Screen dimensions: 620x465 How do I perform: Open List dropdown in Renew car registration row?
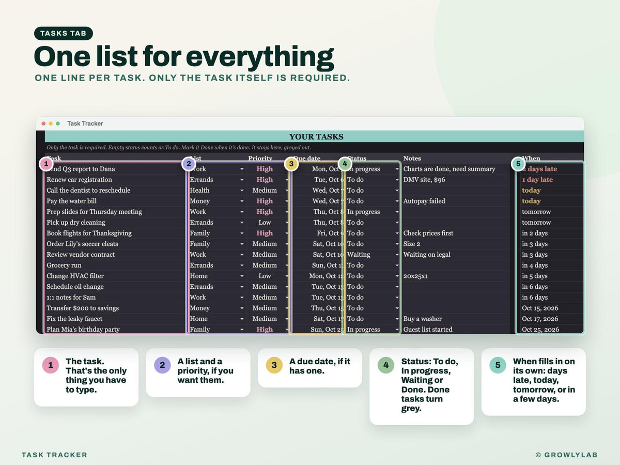tap(242, 180)
